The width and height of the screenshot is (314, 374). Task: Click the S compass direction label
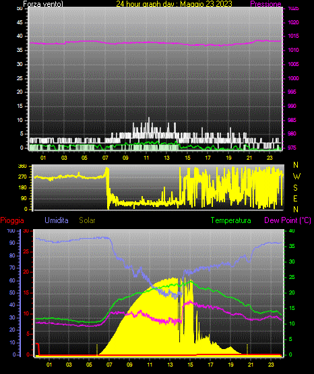pos(295,188)
